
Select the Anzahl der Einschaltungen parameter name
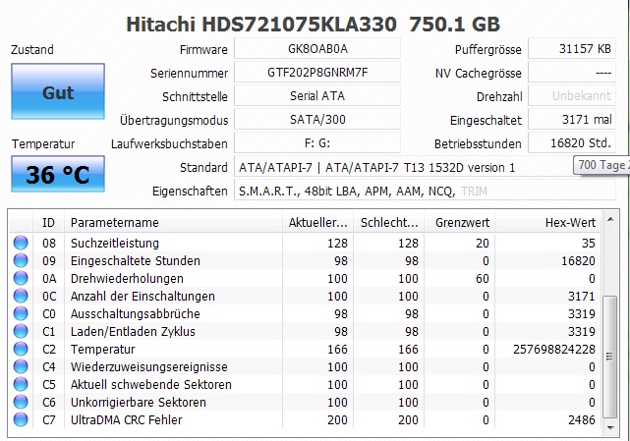point(143,296)
